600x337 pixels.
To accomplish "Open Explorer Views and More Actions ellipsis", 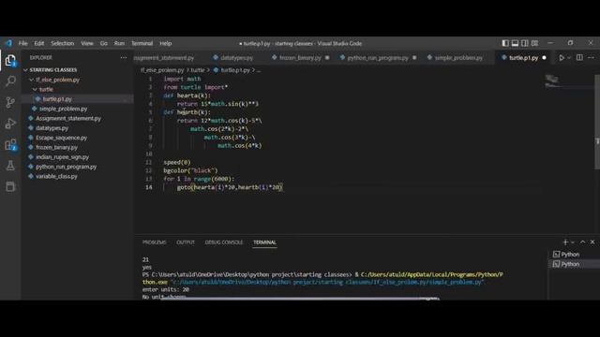I will point(123,58).
